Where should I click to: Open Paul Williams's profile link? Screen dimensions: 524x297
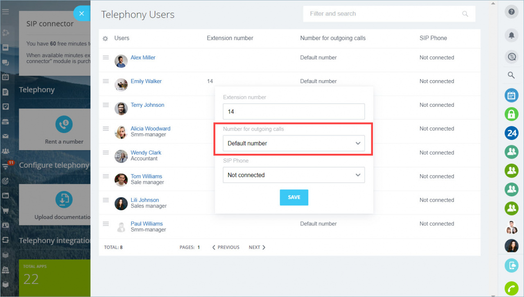(147, 224)
